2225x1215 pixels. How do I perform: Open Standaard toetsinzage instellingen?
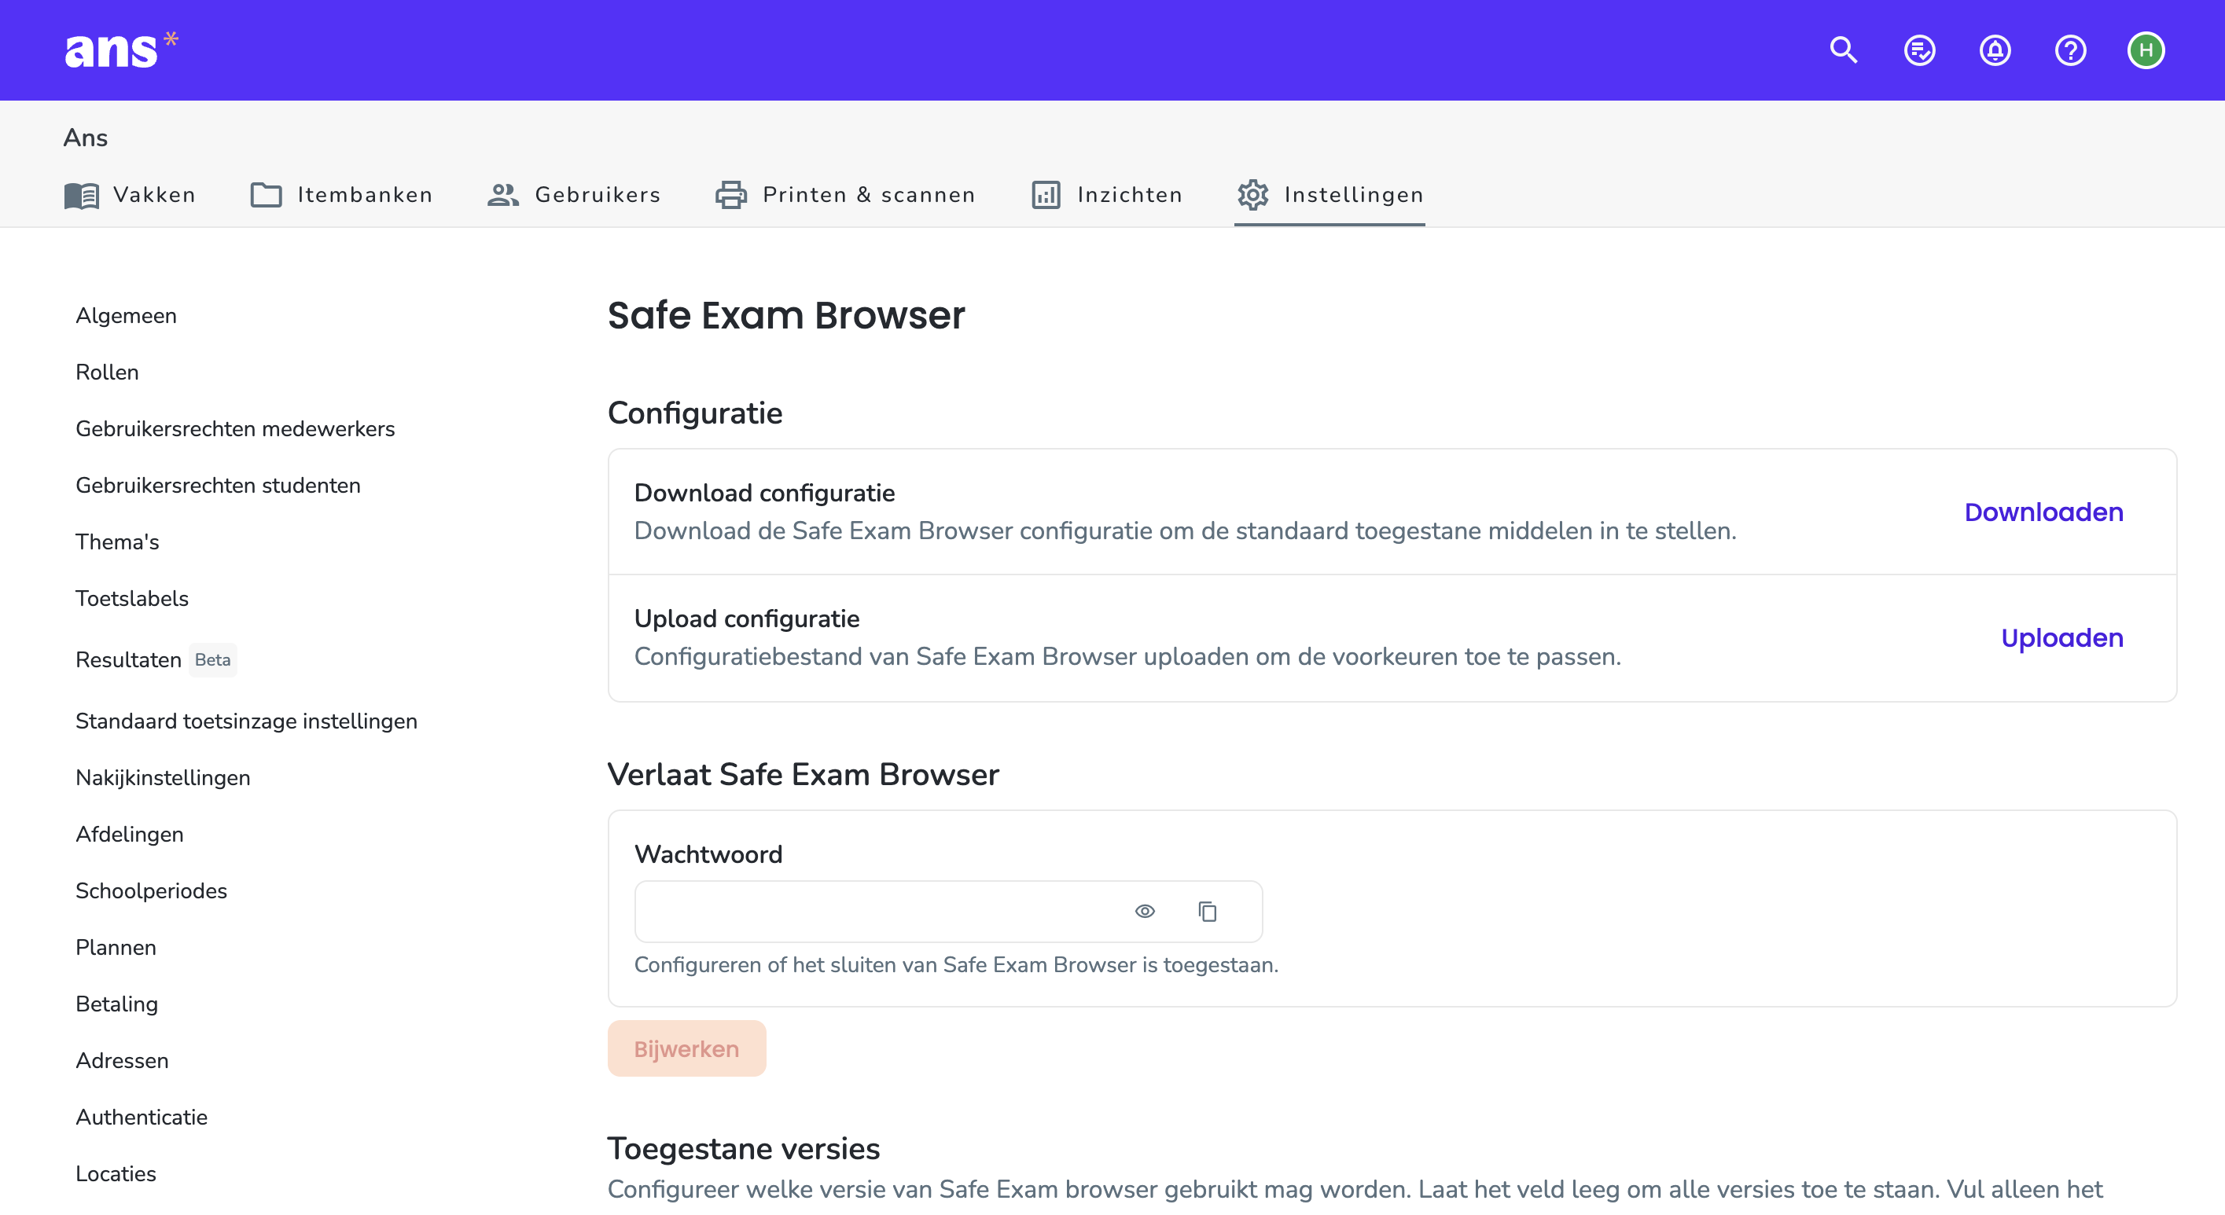(x=246, y=721)
